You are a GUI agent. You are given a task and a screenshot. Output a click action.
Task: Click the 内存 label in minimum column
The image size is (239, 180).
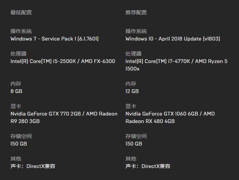coord(16,84)
